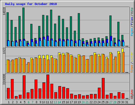Click the green weekend day 7 label
Viewport: 135px width, 105px height.
pyautogui.click(x=32, y=102)
